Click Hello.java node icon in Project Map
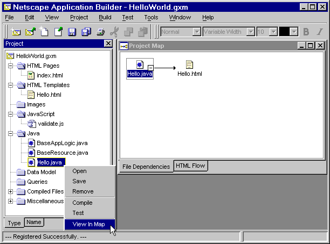The height and width of the screenshot is (244, 330). pyautogui.click(x=140, y=65)
